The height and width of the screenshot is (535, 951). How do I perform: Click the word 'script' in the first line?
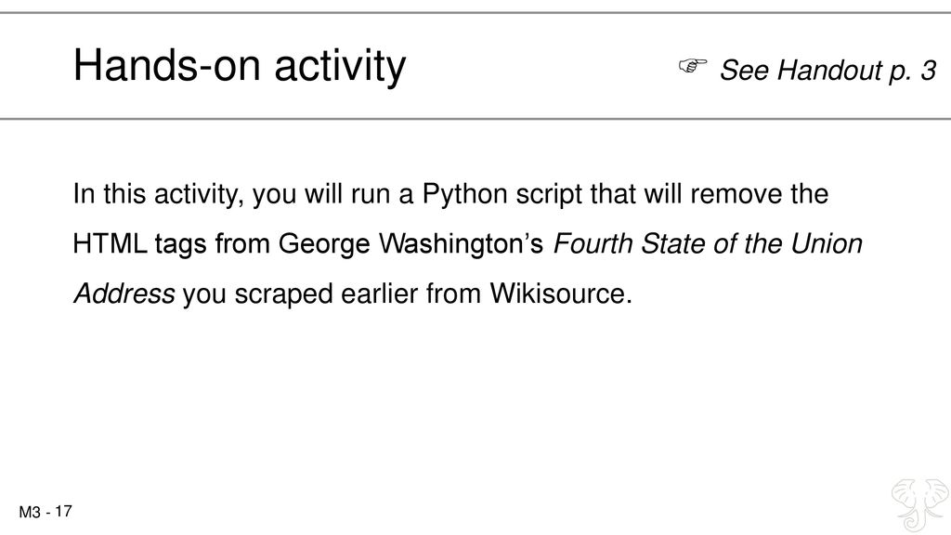tap(549, 195)
